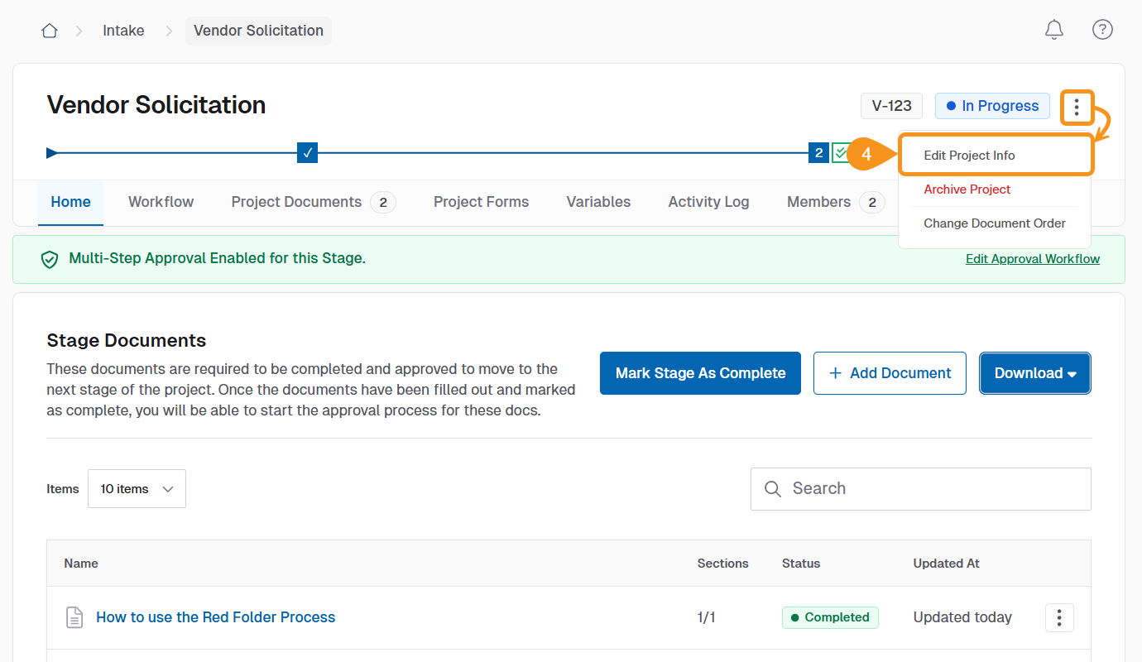Select Archive Project menu option
Viewport: 1142px width, 662px height.
967,189
